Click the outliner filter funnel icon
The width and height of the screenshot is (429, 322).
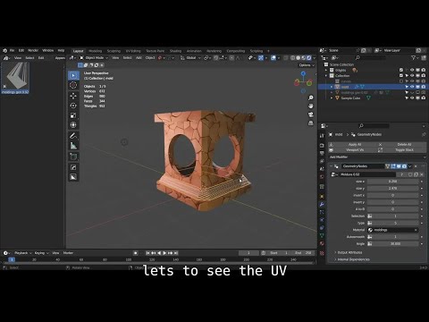point(413,58)
